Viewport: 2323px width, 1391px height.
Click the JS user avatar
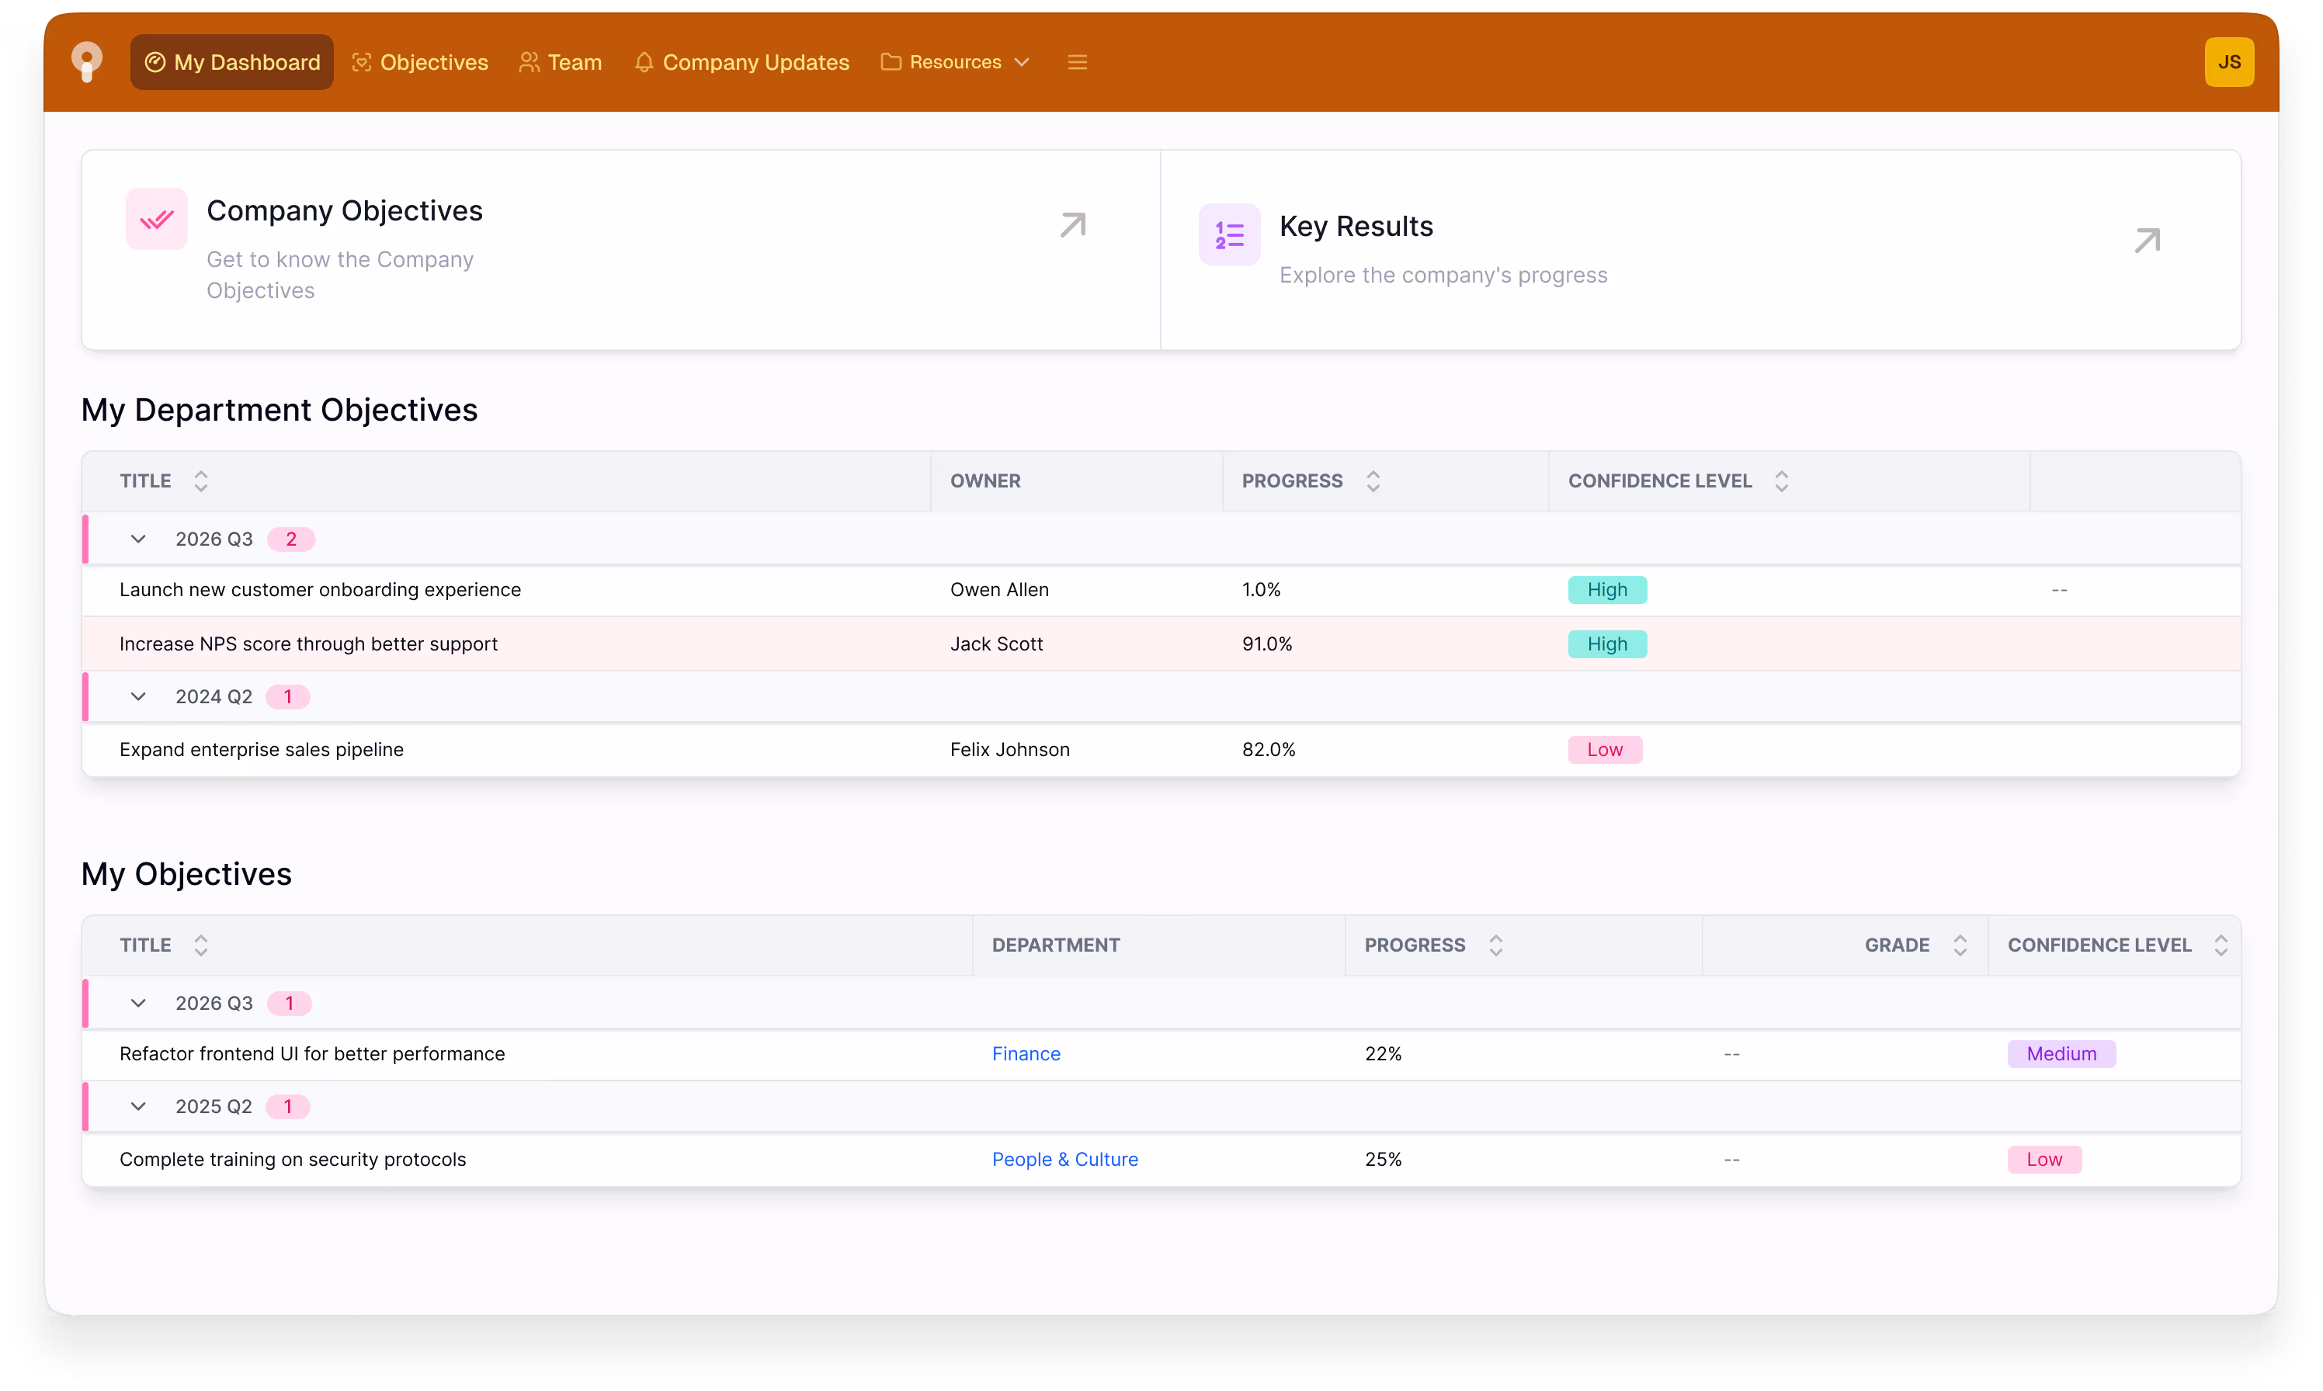(x=2228, y=62)
